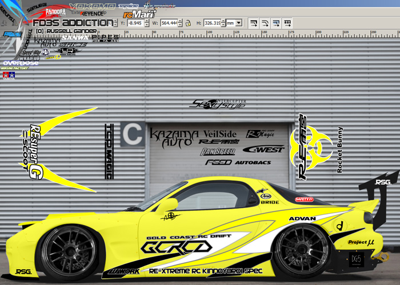Image resolution: width=400 pixels, height=285 pixels.
Task: Decrease Y value with stepper down arrow
Action: click(147, 25)
